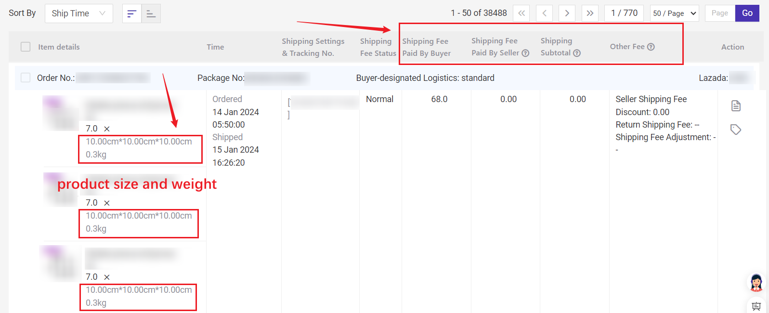Image resolution: width=769 pixels, height=313 pixels.
Task: Click the descending sort order icon
Action: (131, 13)
